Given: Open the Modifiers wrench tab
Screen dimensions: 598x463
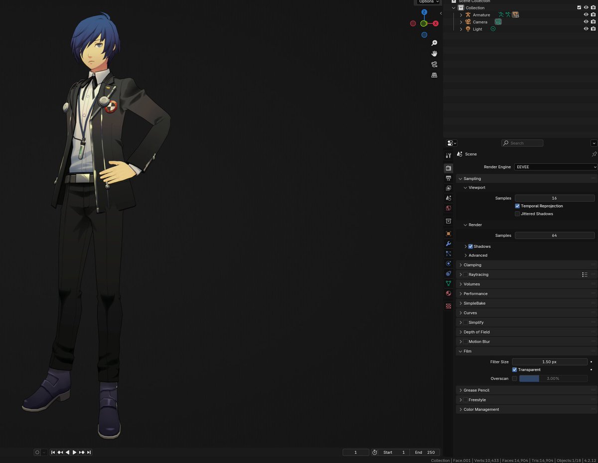Looking at the screenshot, I should (448, 244).
